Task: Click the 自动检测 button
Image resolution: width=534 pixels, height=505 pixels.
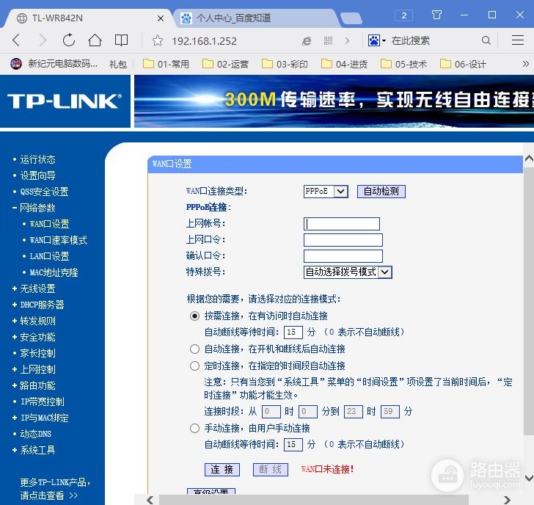Action: pos(381,191)
